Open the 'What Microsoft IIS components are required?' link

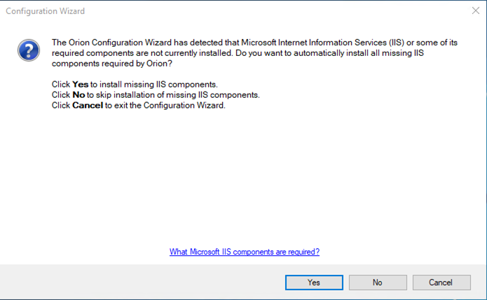tap(245, 252)
